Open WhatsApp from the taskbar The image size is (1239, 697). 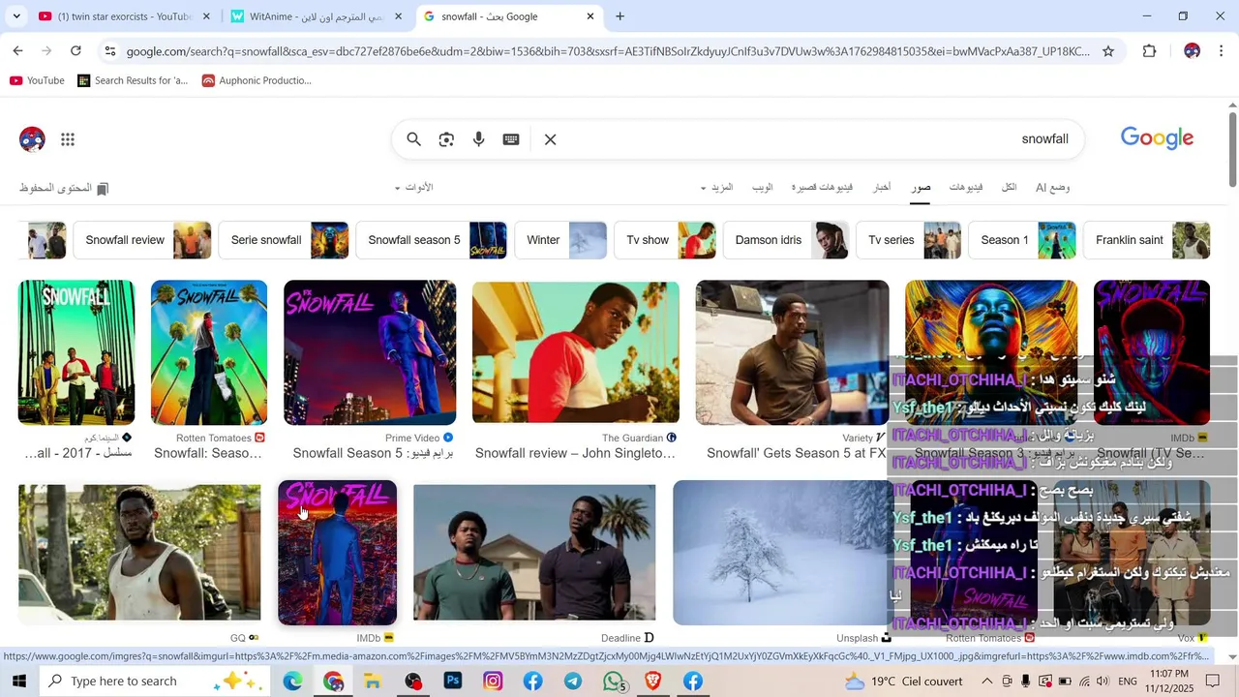(x=614, y=682)
